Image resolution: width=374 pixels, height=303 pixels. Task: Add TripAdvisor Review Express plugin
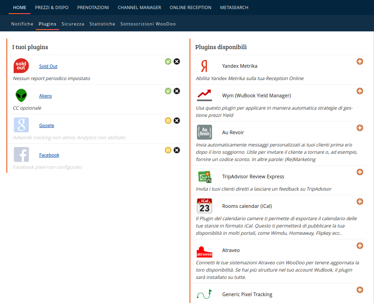pyautogui.click(x=359, y=172)
